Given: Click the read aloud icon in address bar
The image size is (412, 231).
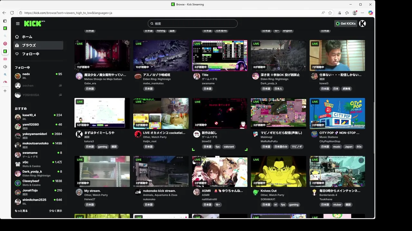Looking at the screenshot, I should 323,13.
